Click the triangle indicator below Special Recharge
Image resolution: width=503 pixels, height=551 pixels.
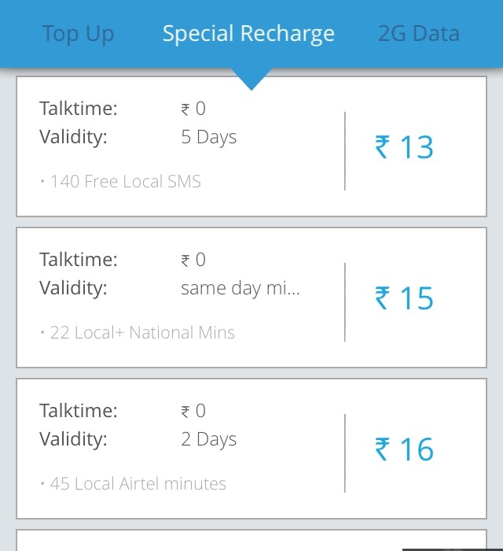click(251, 79)
